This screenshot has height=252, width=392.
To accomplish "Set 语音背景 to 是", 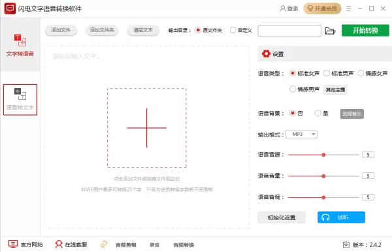I will (x=321, y=114).
